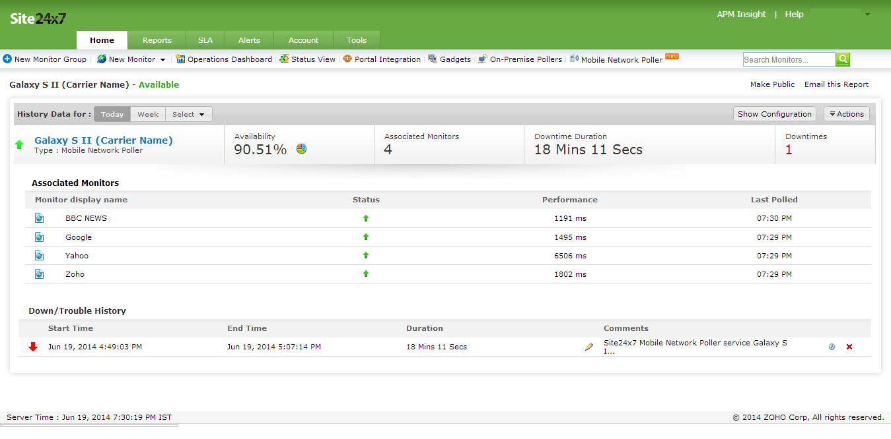Click the BBC NEWS monitor icon
The width and height of the screenshot is (891, 439).
[39, 218]
